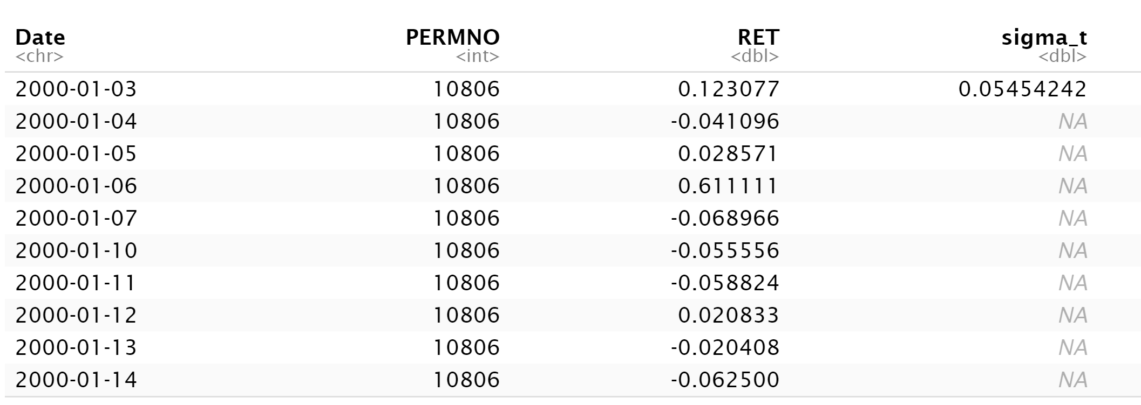The width and height of the screenshot is (1141, 405).
Task: Select the 2000-01-10 date cell
Action: pos(76,250)
